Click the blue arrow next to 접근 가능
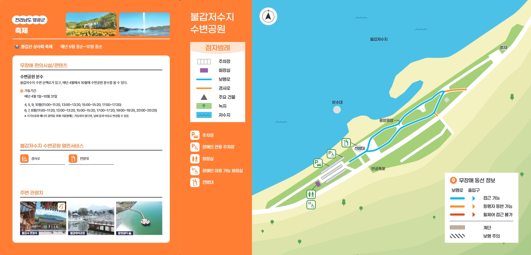 474,198
